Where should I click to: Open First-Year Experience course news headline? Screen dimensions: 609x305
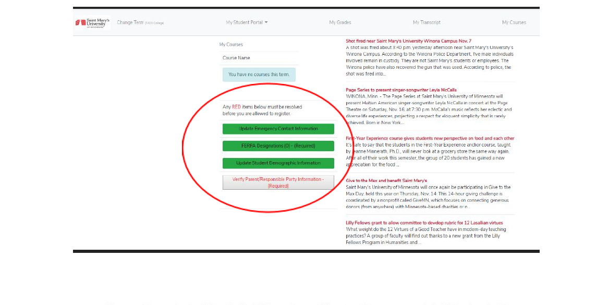pos(430,138)
